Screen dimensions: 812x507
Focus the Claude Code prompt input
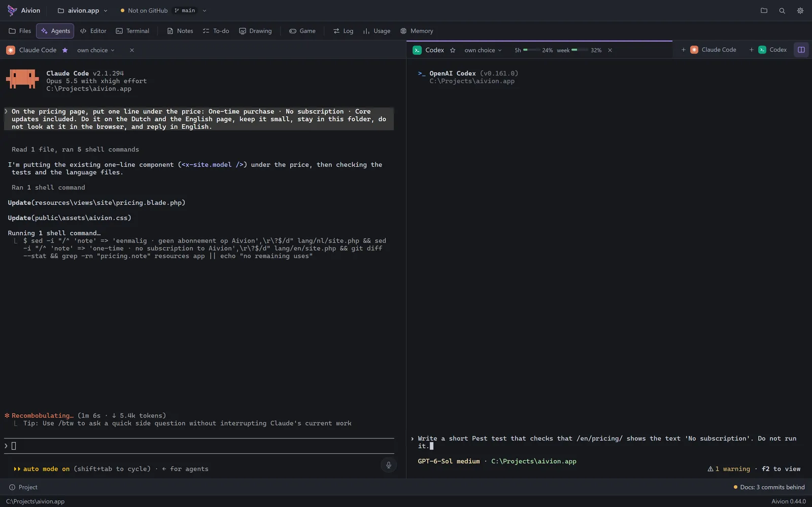click(x=199, y=446)
